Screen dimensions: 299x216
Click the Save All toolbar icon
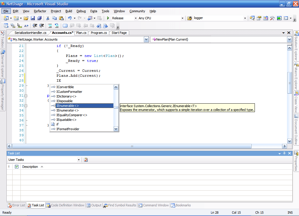click(39, 18)
